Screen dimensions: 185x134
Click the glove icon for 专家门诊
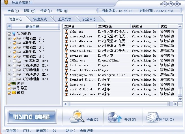tap(152, 117)
